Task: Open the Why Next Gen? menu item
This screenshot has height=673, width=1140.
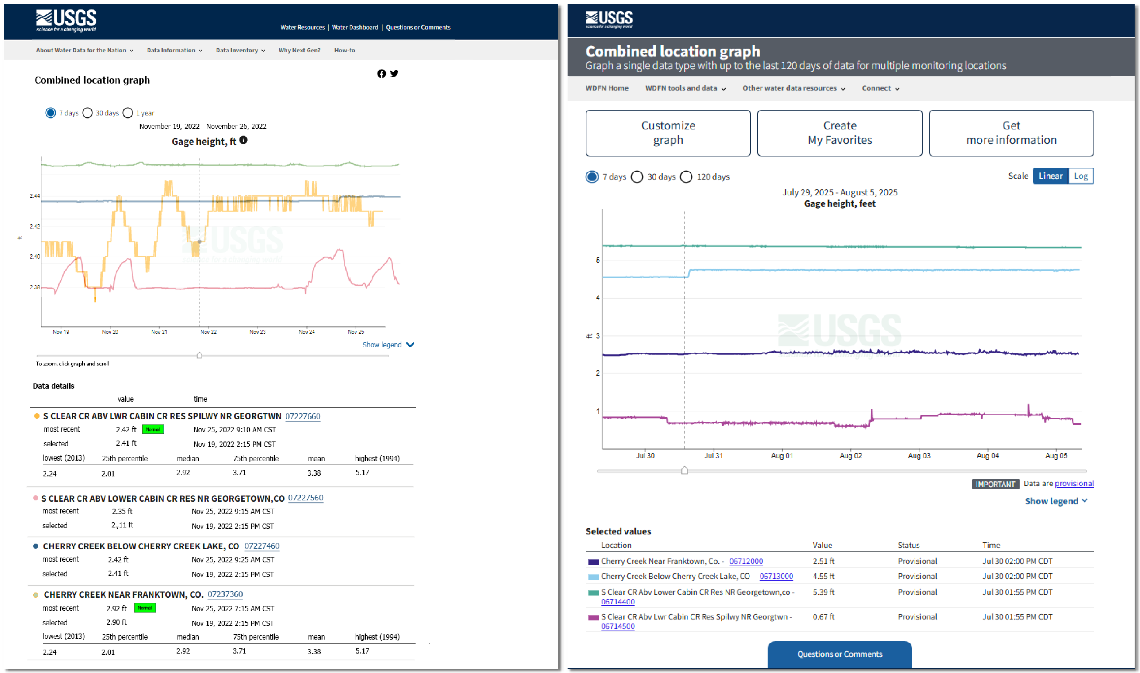Action: click(299, 50)
